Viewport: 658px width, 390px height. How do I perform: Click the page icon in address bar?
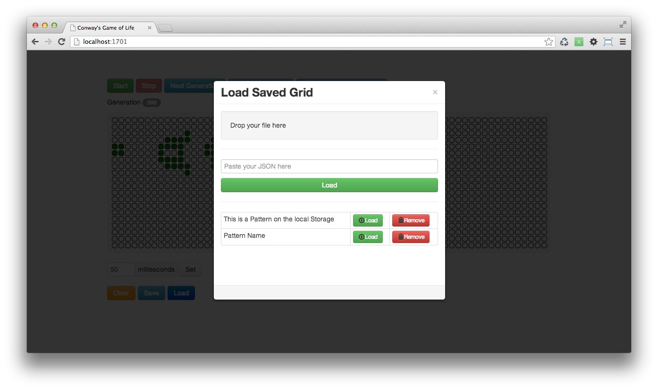coord(76,42)
